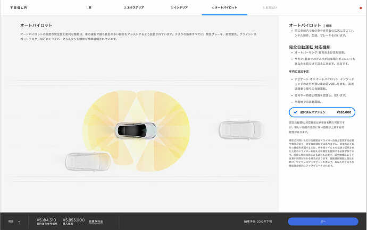Go to step 2 エクステリア tab
The width and height of the screenshot is (367, 230).
tap(134, 8)
